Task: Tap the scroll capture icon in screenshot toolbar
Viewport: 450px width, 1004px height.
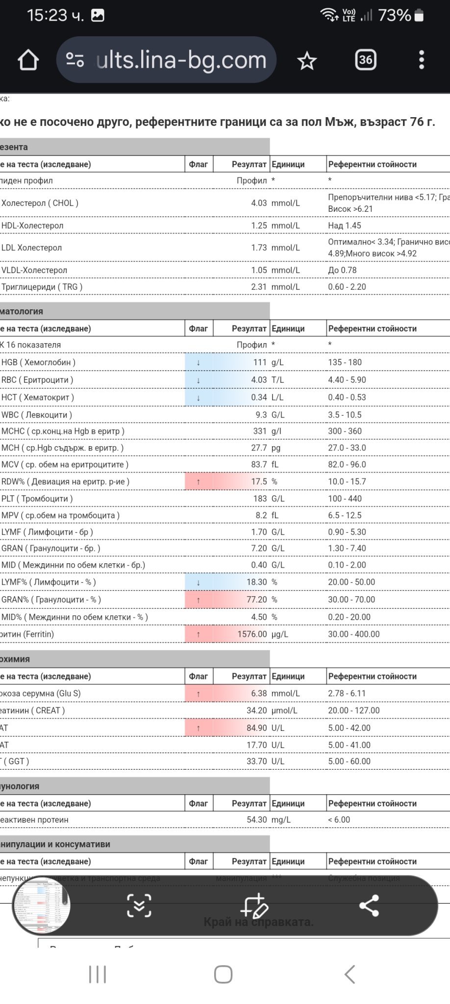Action: coord(139,905)
